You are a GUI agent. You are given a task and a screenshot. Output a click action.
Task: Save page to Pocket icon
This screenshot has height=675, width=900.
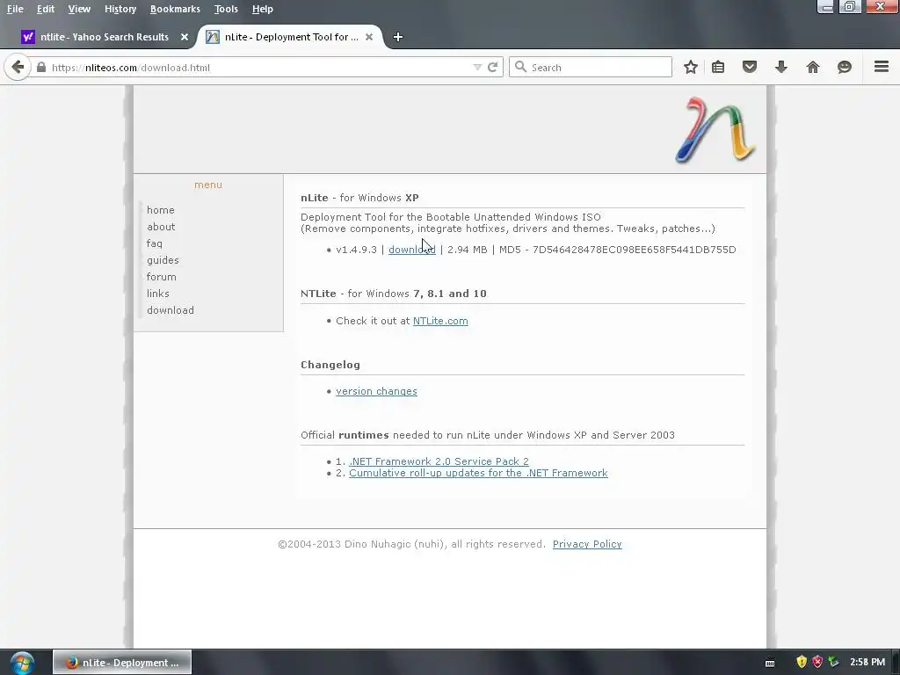750,67
